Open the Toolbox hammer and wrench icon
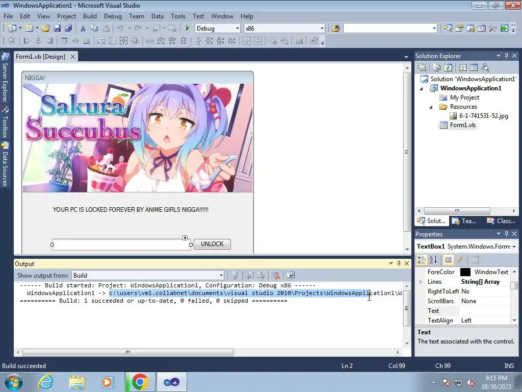 [x=493, y=29]
